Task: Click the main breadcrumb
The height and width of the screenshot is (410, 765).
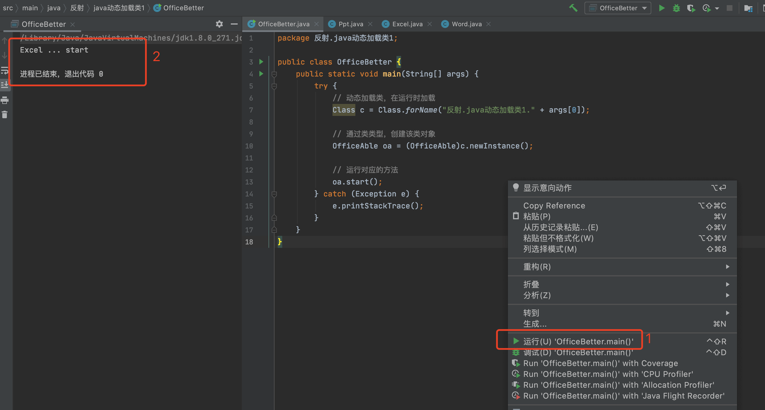Action: point(30,8)
